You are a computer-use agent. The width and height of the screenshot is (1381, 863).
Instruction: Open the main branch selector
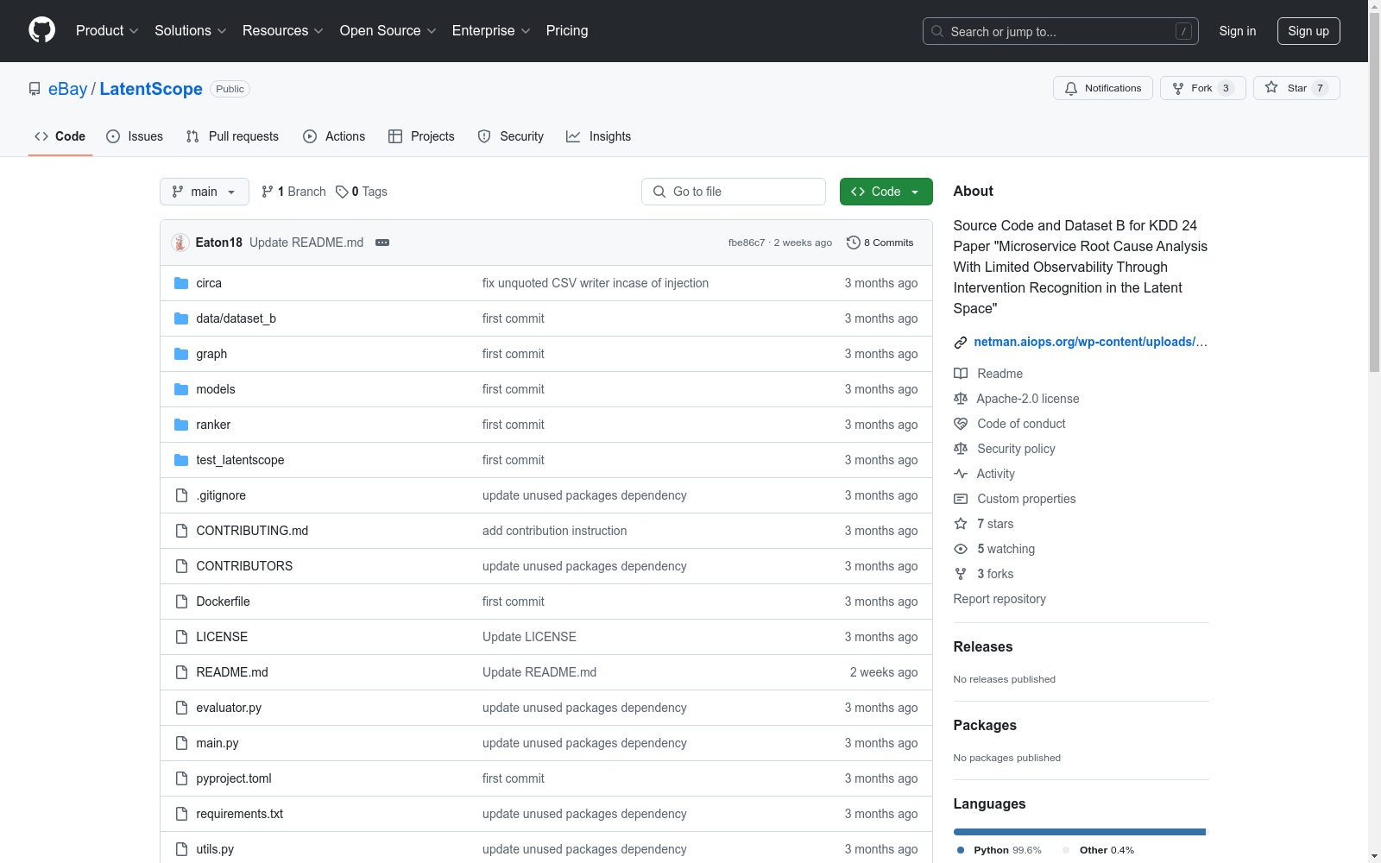pyautogui.click(x=205, y=192)
